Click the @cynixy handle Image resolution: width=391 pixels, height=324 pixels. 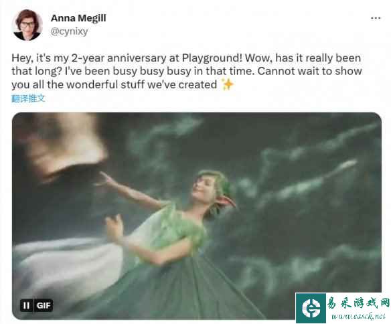pos(69,31)
